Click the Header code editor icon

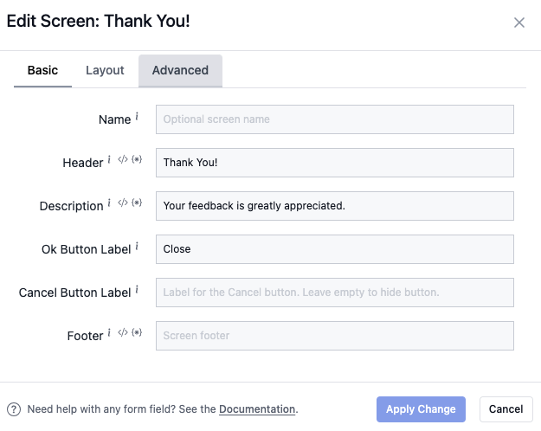point(123,161)
